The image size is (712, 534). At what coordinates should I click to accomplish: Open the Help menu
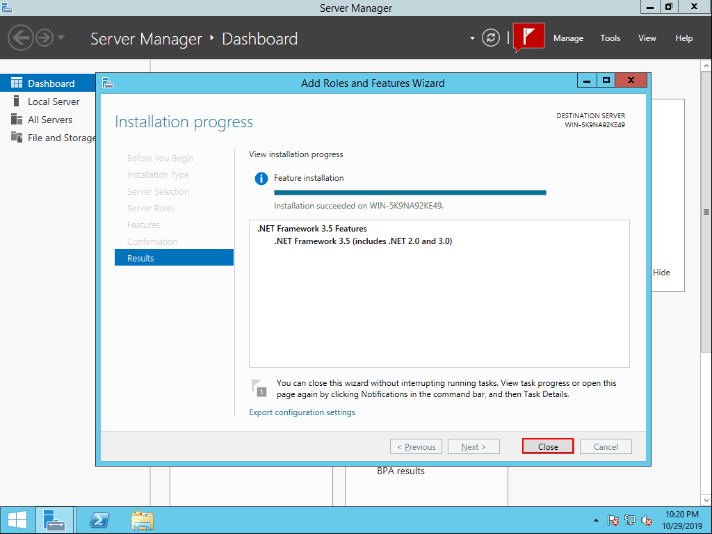click(x=683, y=38)
